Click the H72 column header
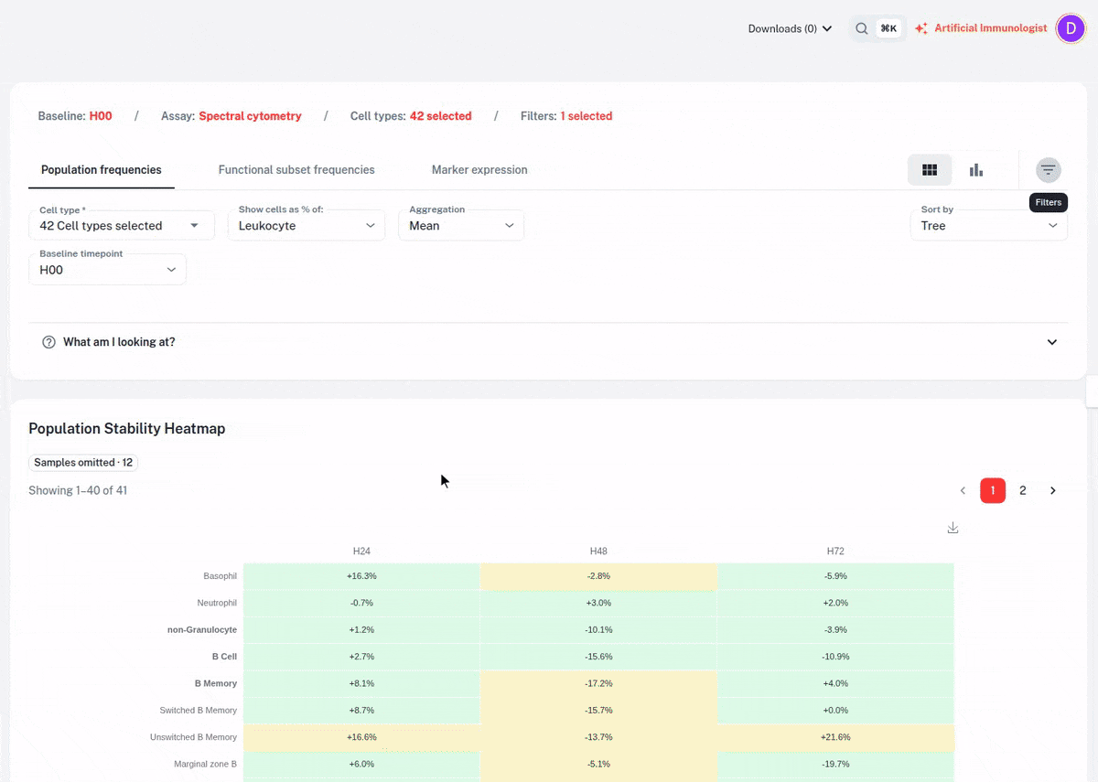Viewport: 1098px width, 782px height. (x=835, y=552)
